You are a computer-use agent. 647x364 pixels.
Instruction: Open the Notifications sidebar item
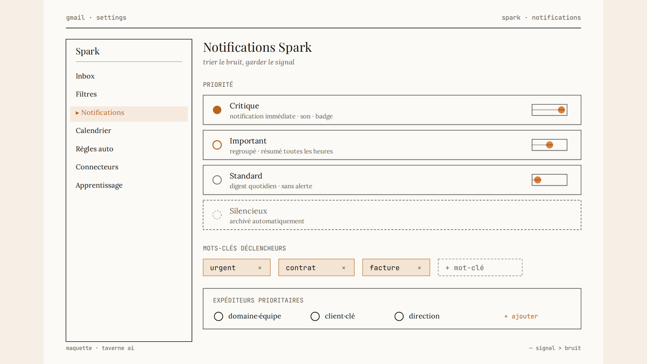[129, 113]
